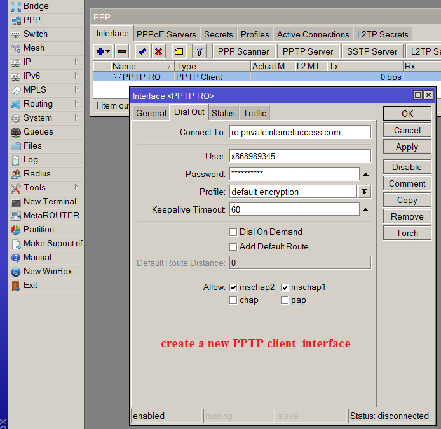The image size is (441, 429).
Task: Click the Routing sidebar icon
Action: (x=16, y=104)
